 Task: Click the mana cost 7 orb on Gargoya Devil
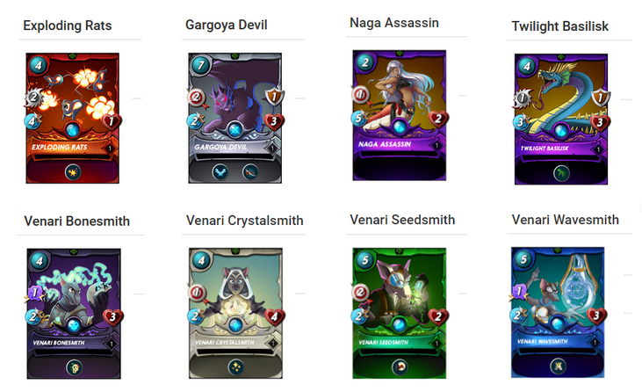pos(200,65)
